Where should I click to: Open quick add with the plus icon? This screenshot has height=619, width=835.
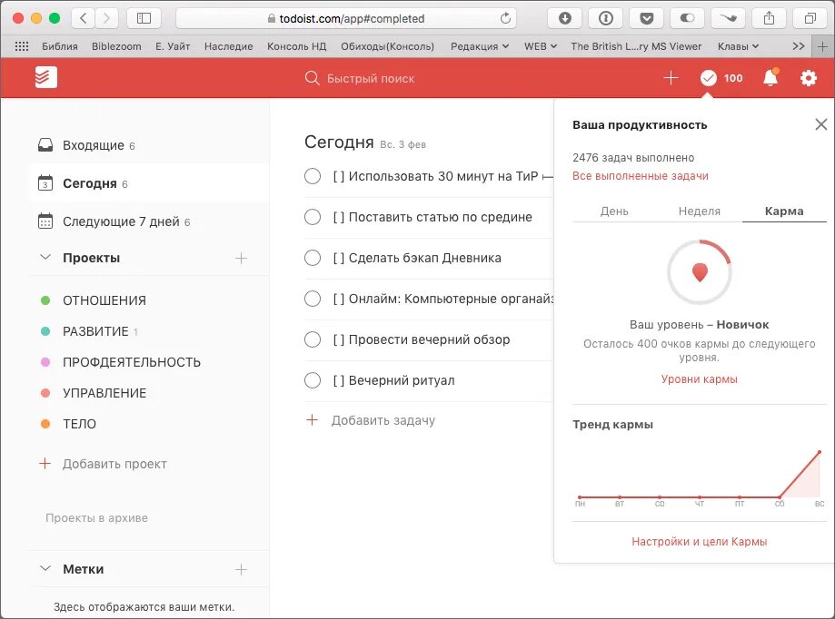coord(671,78)
